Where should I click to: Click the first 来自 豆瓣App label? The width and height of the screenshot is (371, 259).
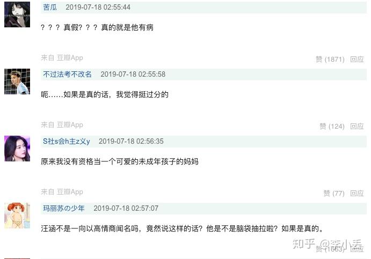62,58
